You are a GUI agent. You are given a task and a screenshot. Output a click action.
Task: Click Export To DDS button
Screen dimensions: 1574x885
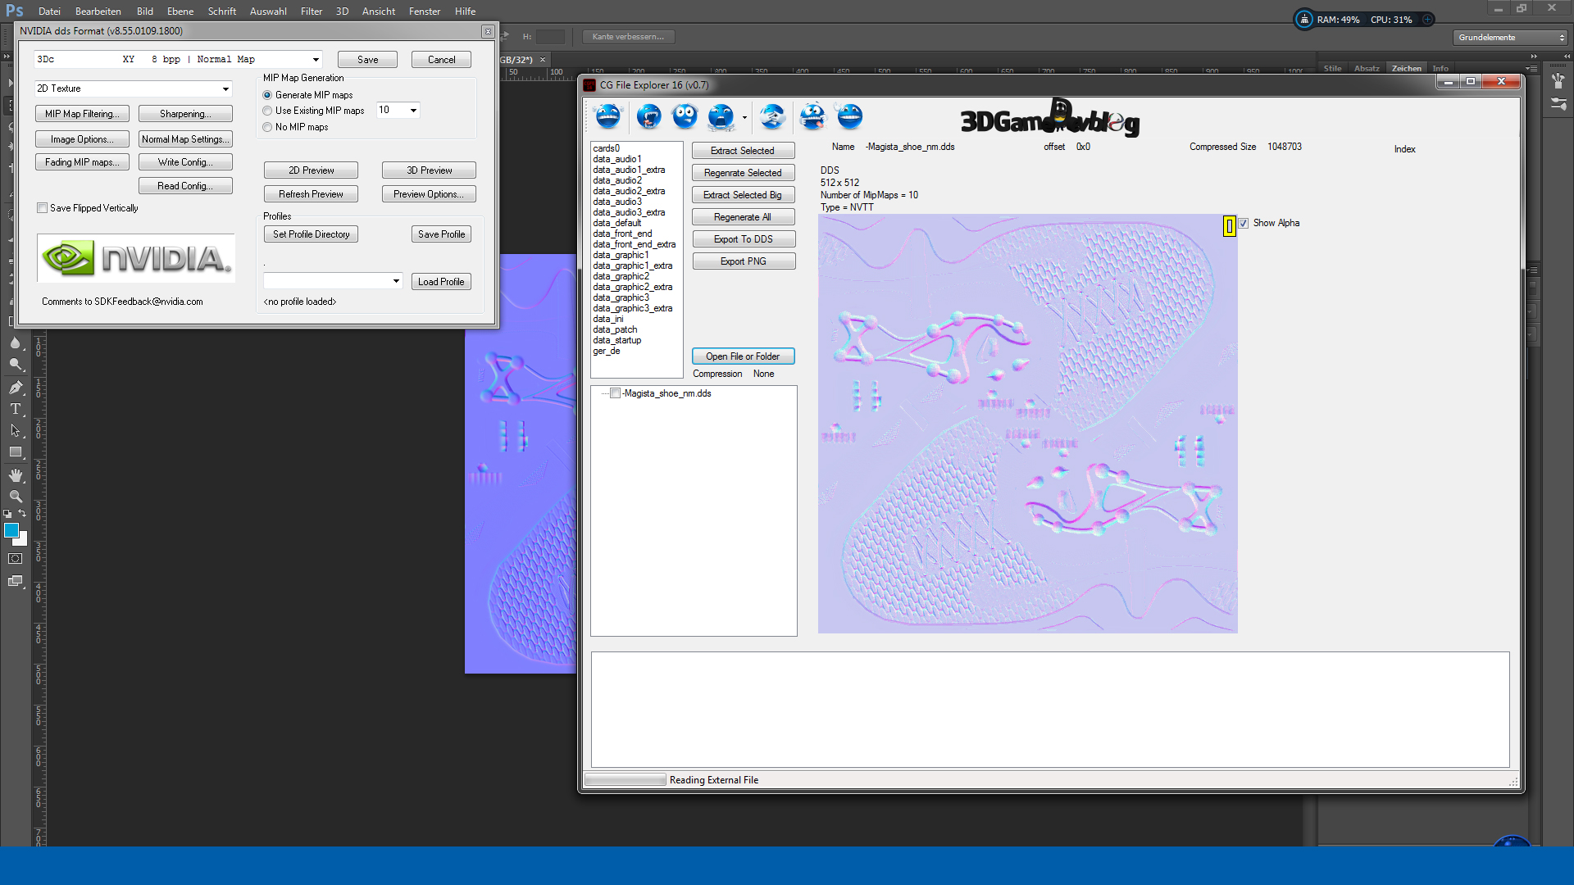(x=744, y=239)
